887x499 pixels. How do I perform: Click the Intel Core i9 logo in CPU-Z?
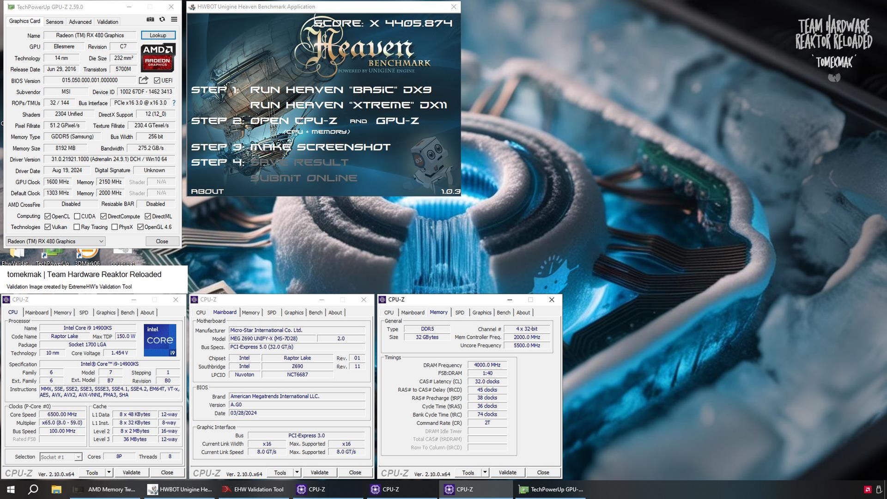pos(160,340)
